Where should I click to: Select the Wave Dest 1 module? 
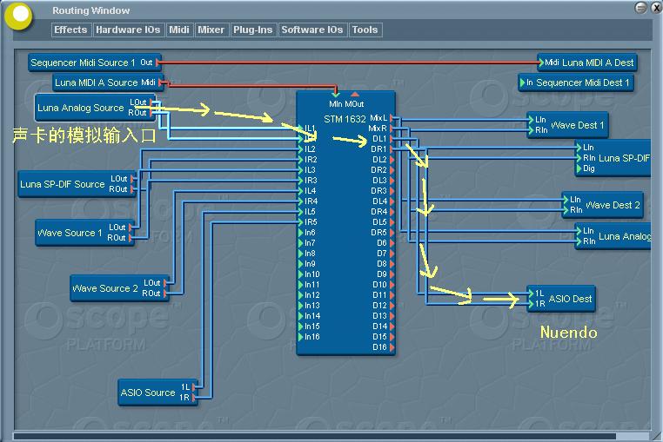click(567, 125)
